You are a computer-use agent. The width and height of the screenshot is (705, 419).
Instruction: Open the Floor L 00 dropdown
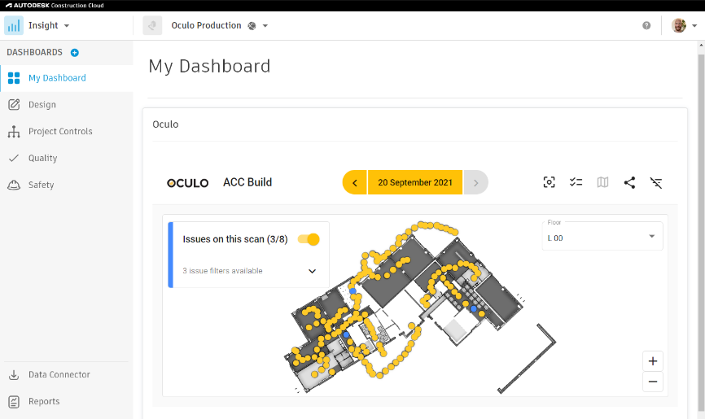tap(602, 237)
